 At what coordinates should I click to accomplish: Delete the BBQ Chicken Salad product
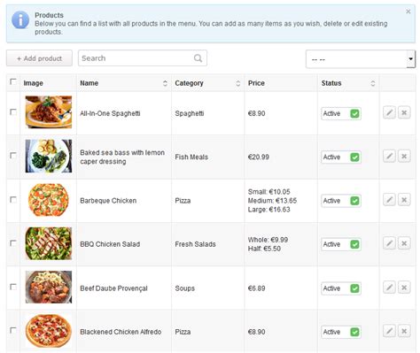click(x=404, y=243)
